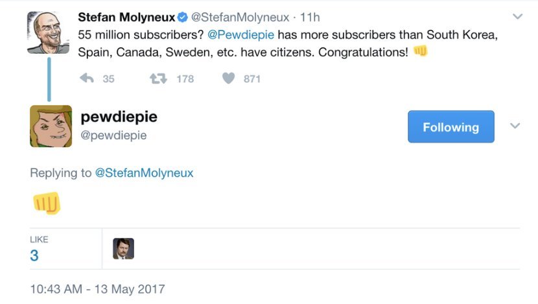Open the Stefan Molyneux display name
The image size is (538, 304).
(x=126, y=18)
